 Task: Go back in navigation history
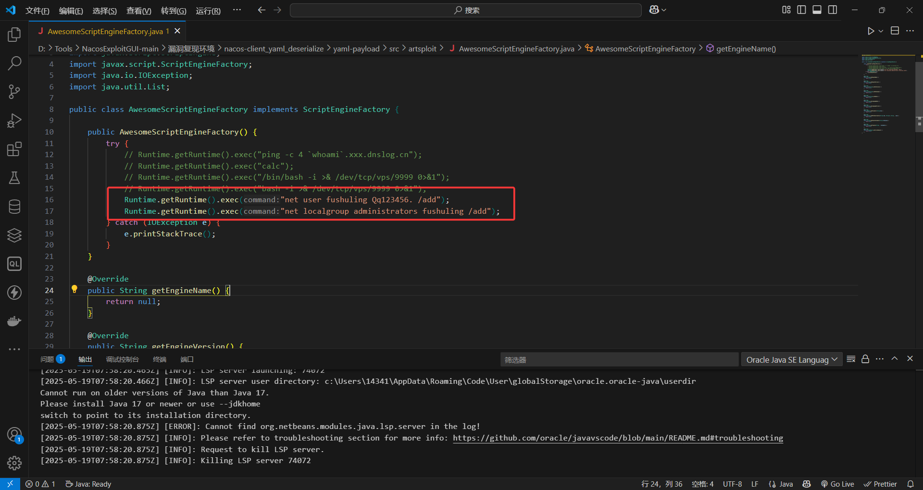[x=262, y=10]
